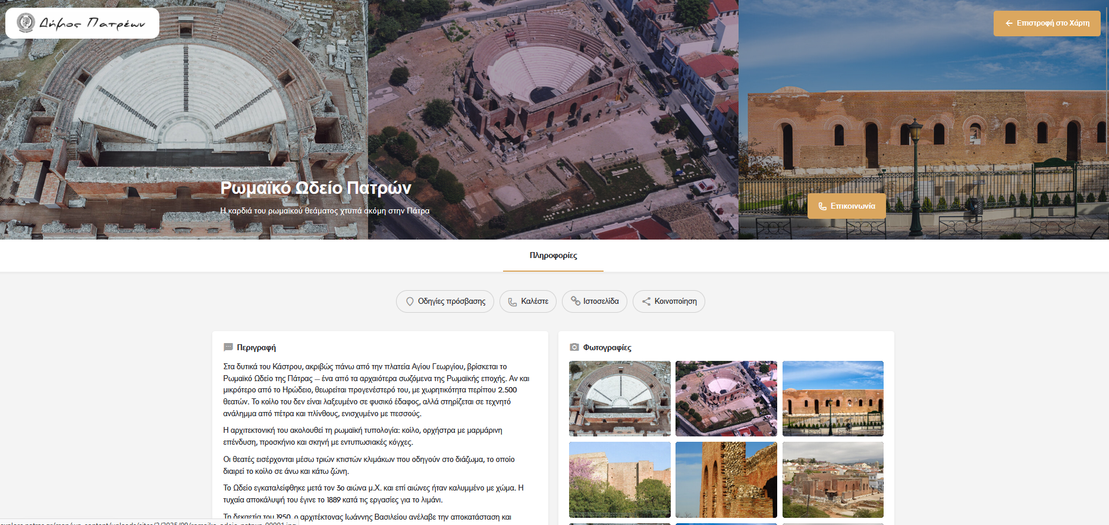Screen dimensions: 1109x525
Task: Click the link chain icon beside Ιστοσελίδα
Action: tap(575, 301)
